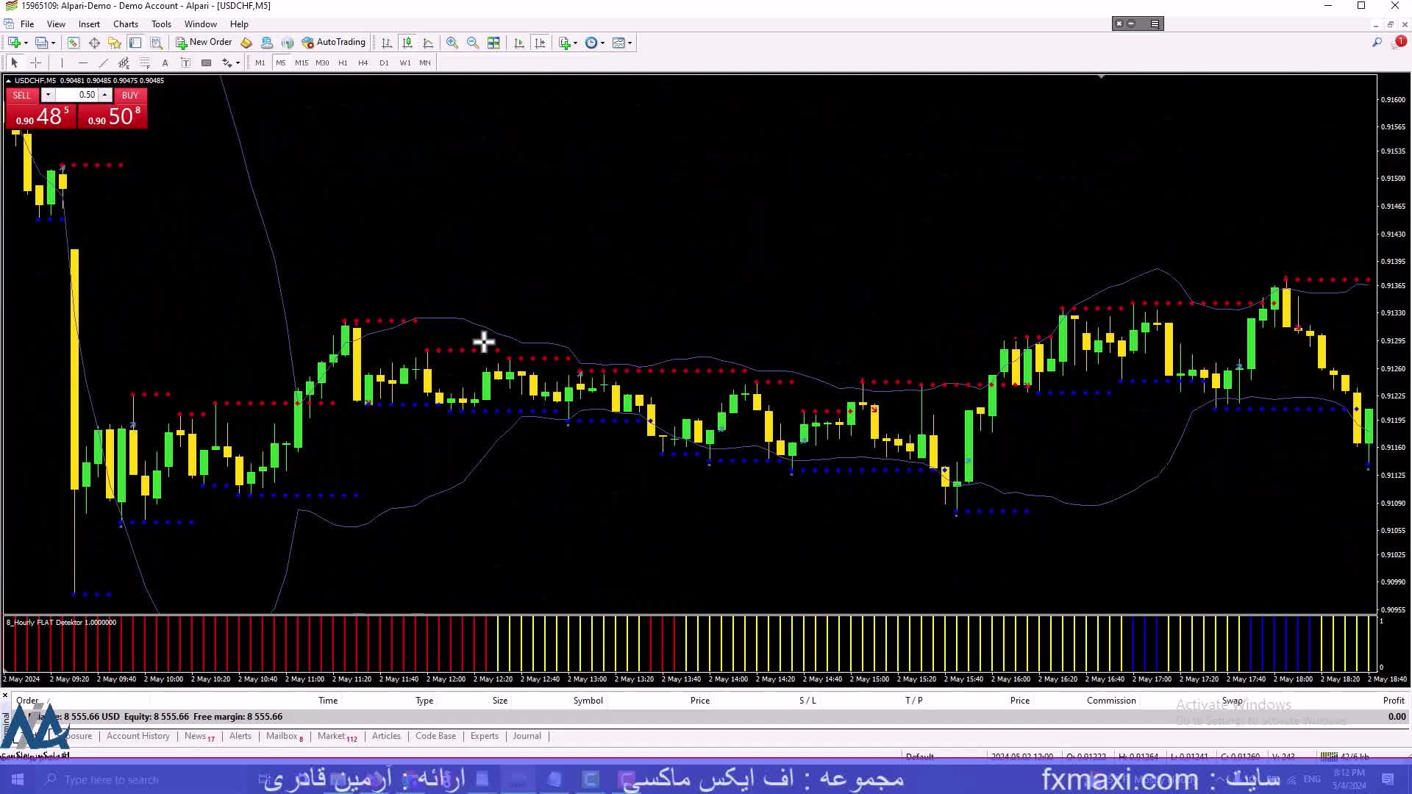
Task: Select the Draw Horizontal Line tool
Action: tap(82, 63)
